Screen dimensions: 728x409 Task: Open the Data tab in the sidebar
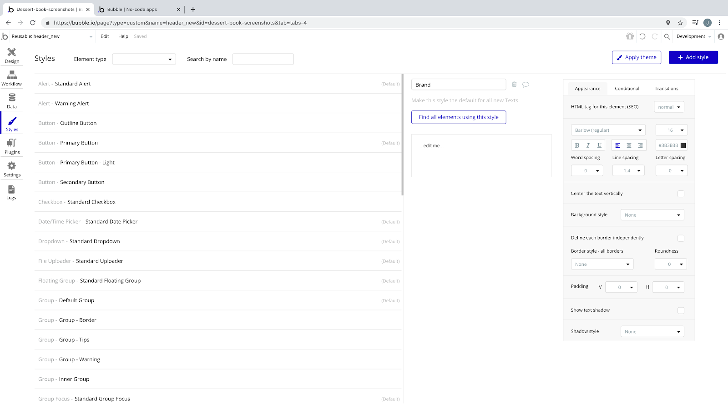(x=11, y=100)
